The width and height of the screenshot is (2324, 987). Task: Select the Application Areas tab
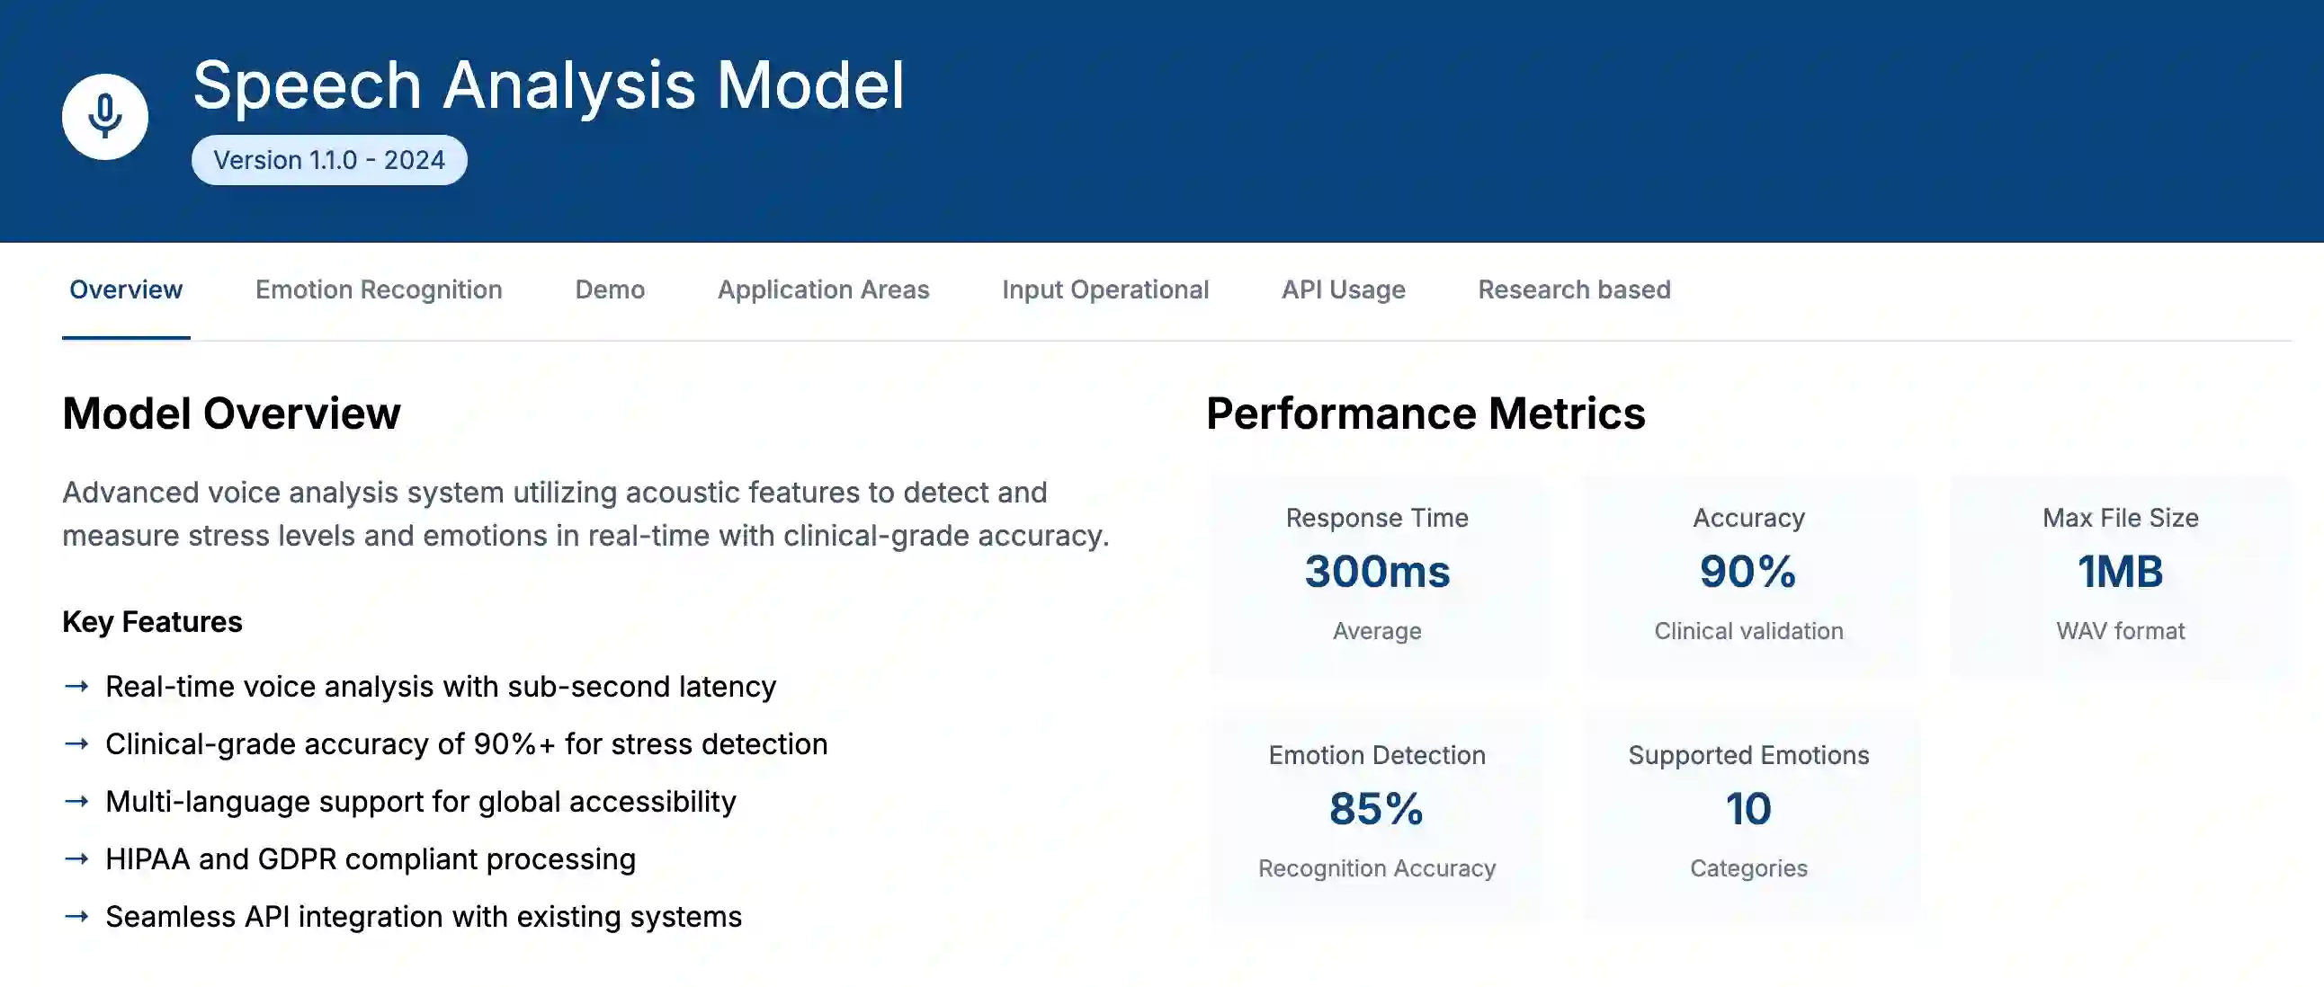click(823, 289)
